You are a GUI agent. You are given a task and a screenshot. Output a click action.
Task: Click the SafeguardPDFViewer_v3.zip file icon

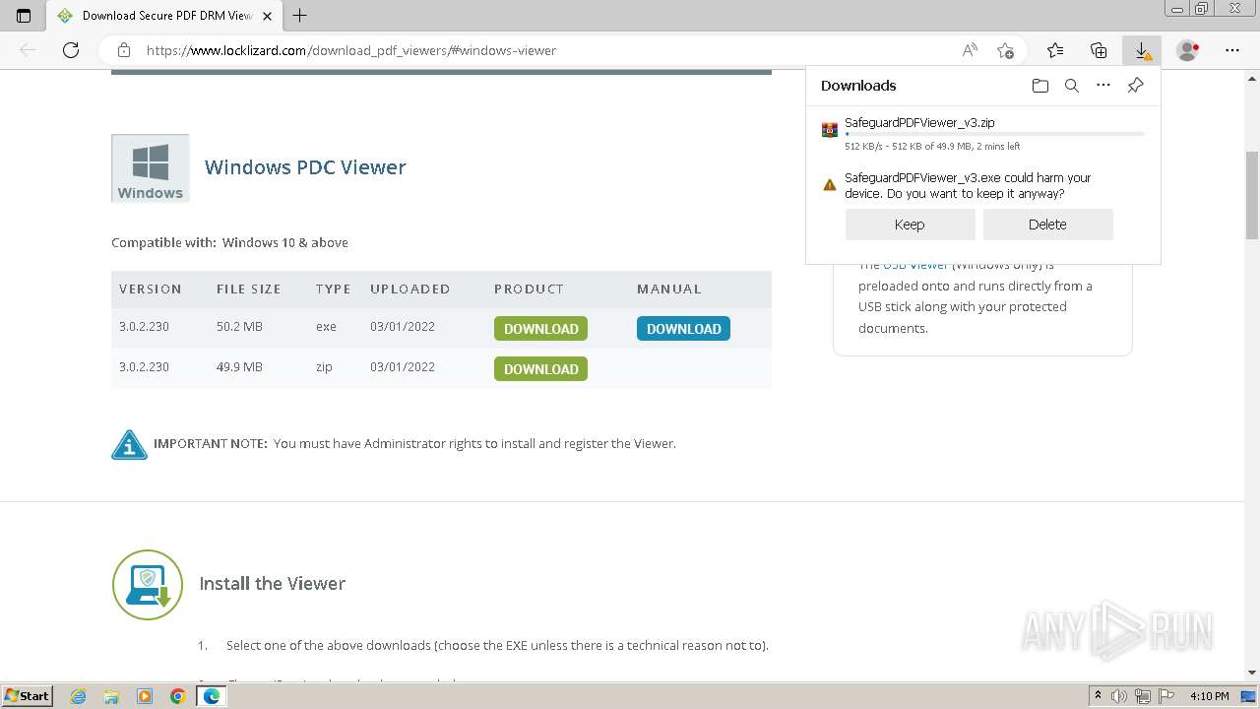(x=830, y=130)
